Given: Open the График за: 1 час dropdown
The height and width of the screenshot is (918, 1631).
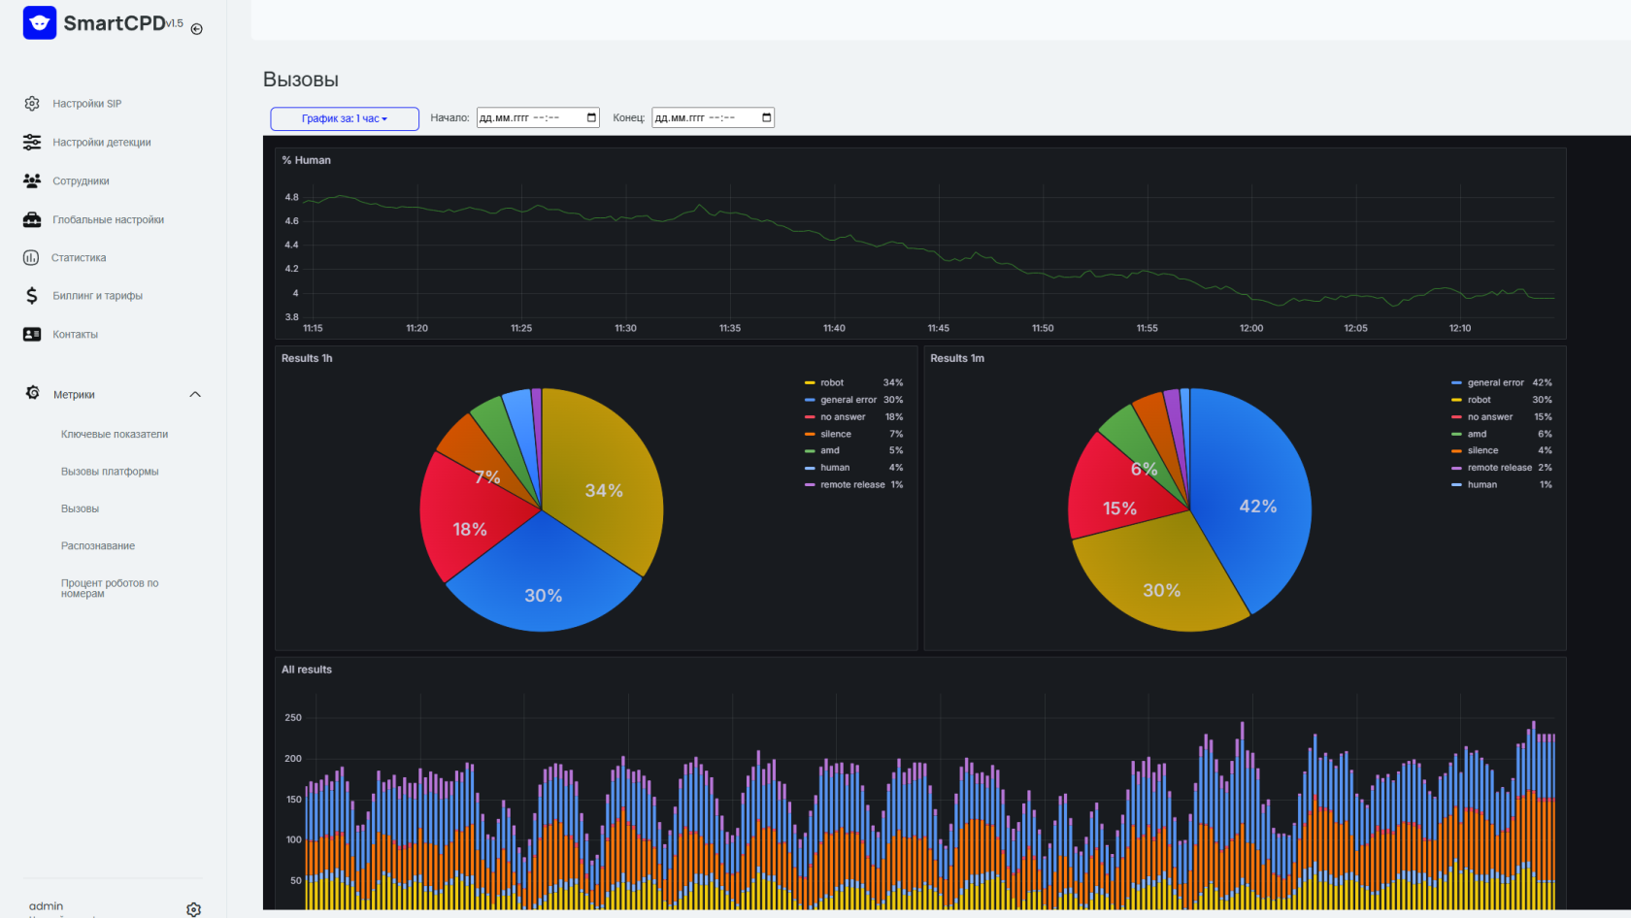Looking at the screenshot, I should coord(345,118).
